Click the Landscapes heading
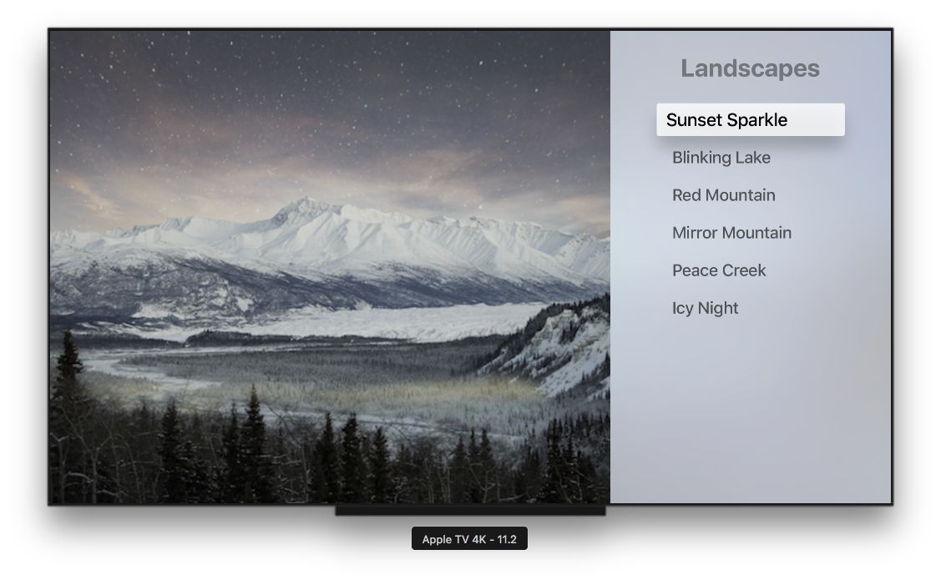 750,68
